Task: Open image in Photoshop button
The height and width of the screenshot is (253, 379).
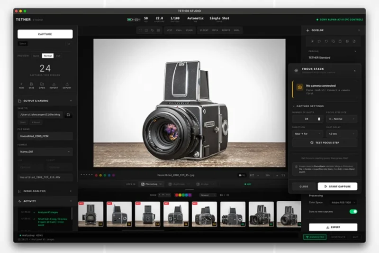Action: (x=151, y=184)
